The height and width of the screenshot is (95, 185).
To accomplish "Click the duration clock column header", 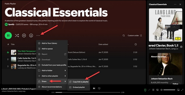I will [x=136, y=44].
